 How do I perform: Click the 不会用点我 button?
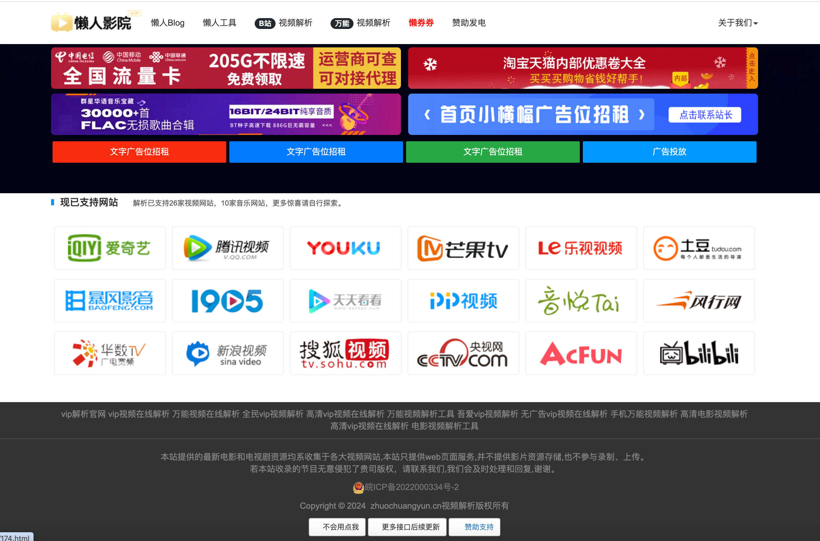click(x=337, y=527)
